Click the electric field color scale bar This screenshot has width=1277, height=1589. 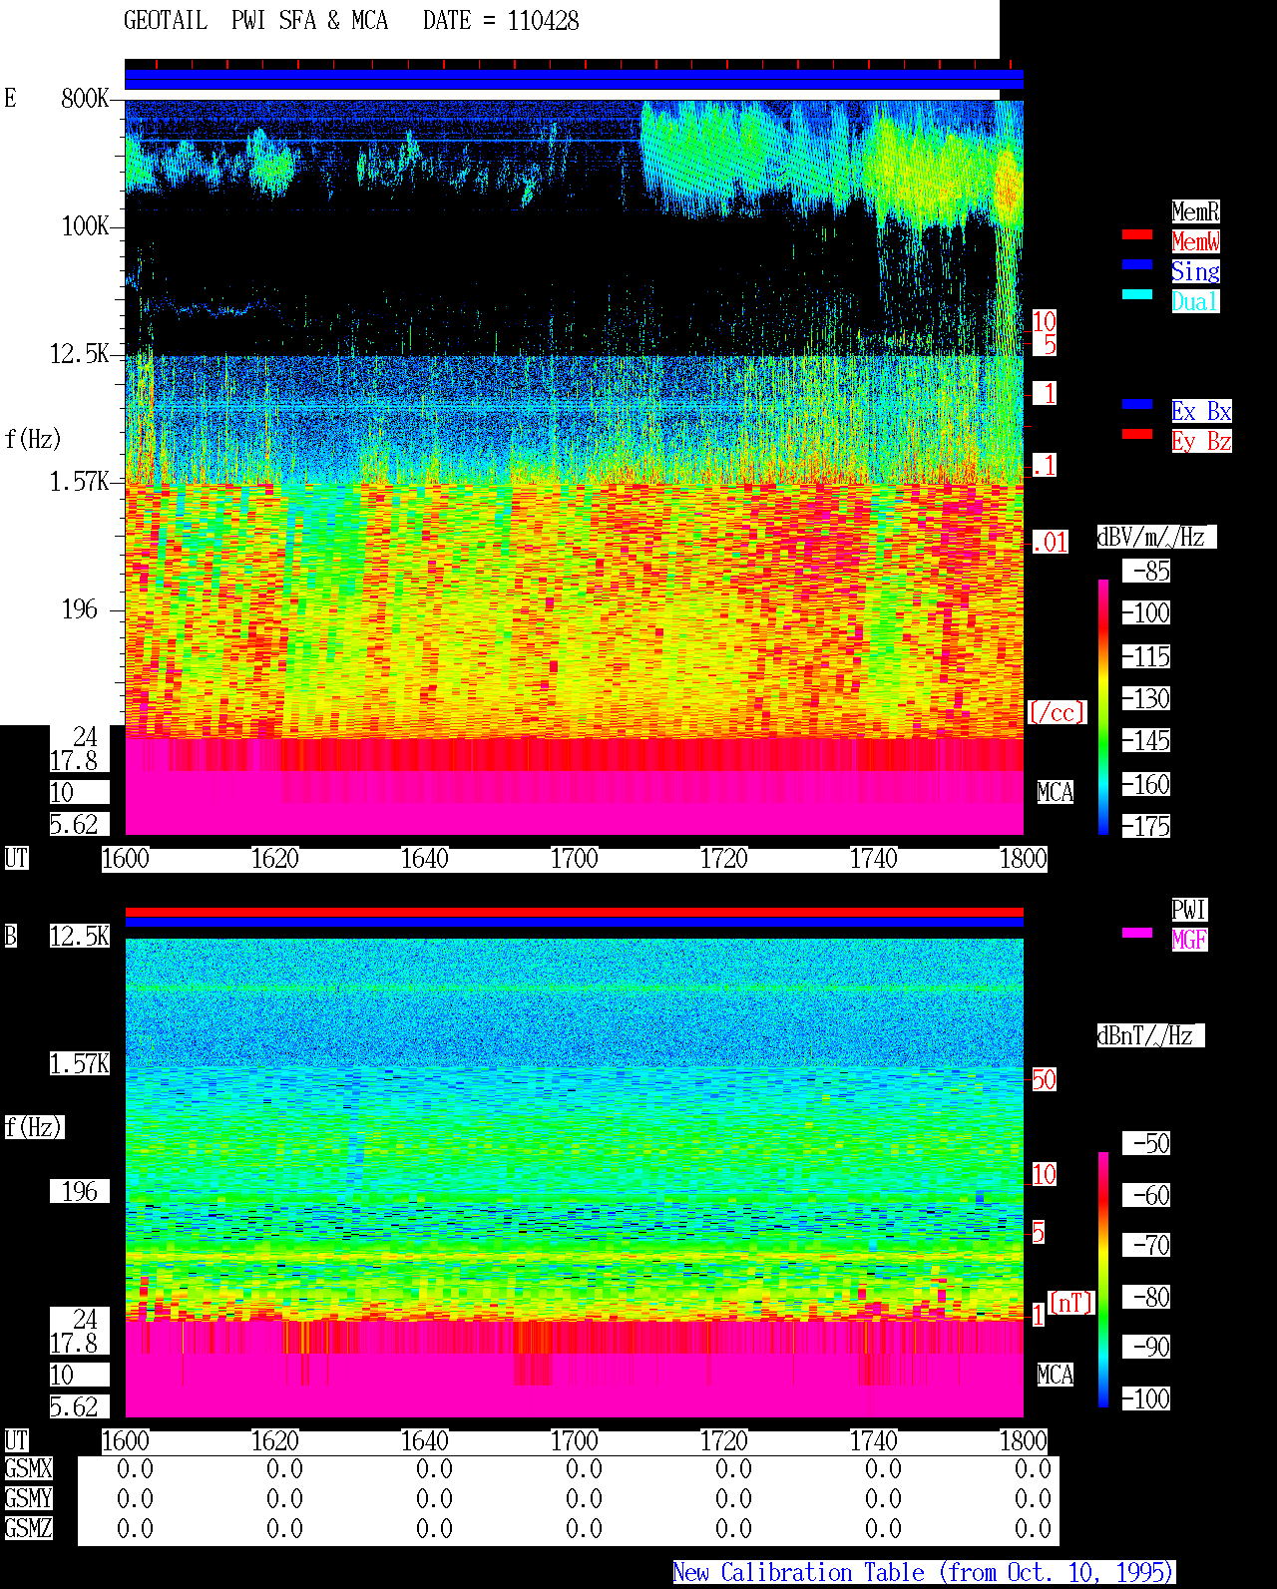1103,706
